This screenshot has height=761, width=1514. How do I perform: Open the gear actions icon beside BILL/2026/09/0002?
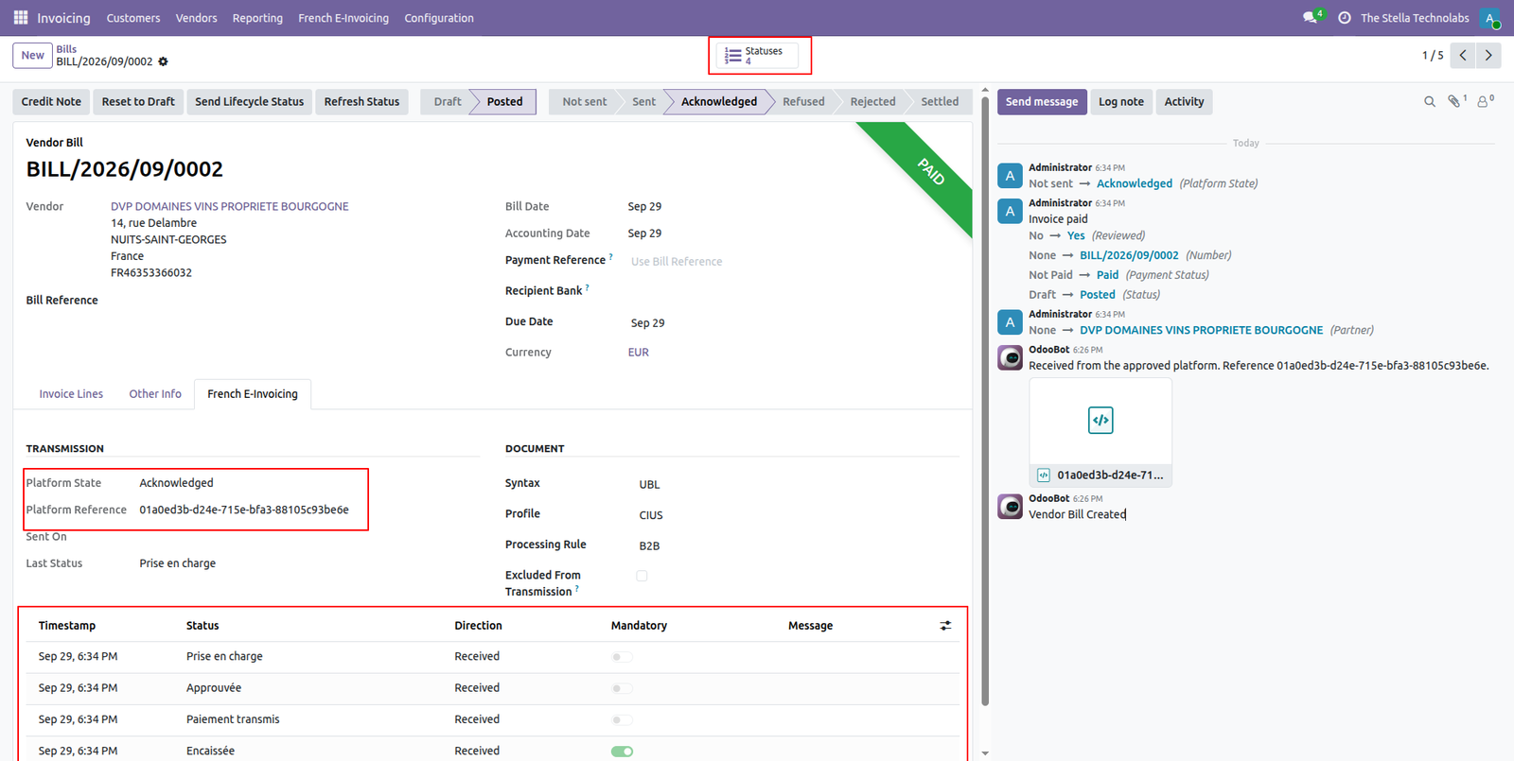coord(163,61)
